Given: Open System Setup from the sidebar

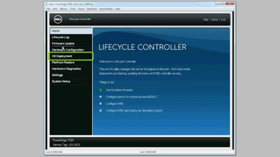Looking at the screenshot, I should (x=61, y=81).
